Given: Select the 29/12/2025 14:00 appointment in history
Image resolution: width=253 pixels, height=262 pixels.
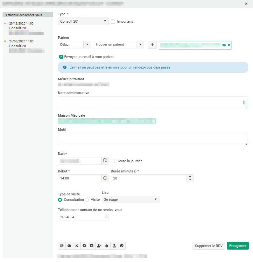Looking at the screenshot, I should tap(21, 26).
